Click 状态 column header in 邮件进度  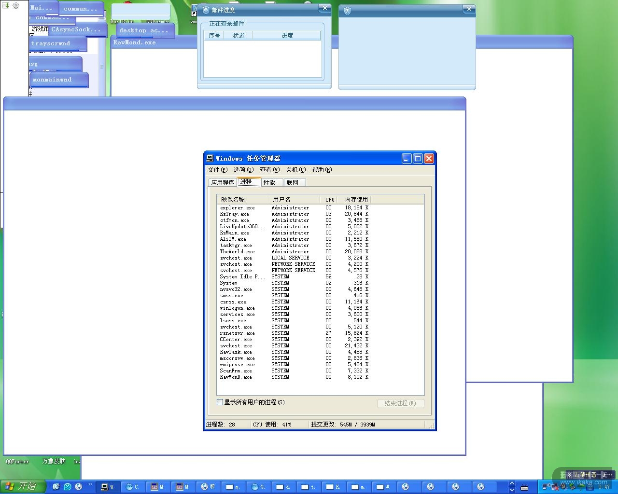point(239,36)
